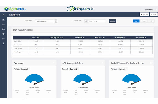Open ADR Period Current dropdown
Image resolution: width=158 pixels, height=104 pixels.
[74, 69]
